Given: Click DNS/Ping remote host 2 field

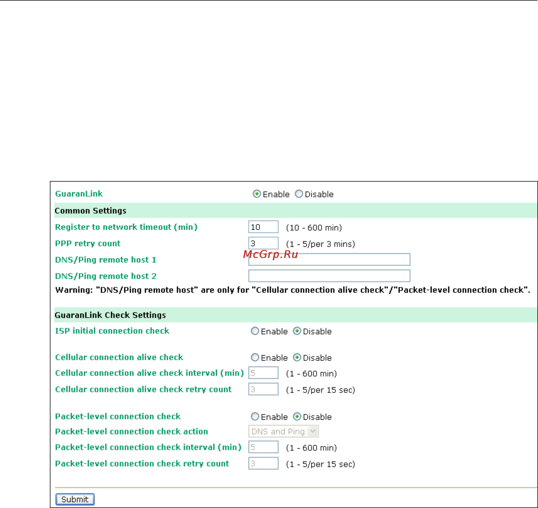Looking at the screenshot, I should tap(329, 276).
